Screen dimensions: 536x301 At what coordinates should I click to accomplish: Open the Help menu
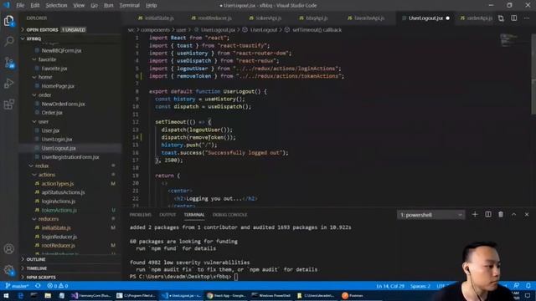pyautogui.click(x=151, y=6)
